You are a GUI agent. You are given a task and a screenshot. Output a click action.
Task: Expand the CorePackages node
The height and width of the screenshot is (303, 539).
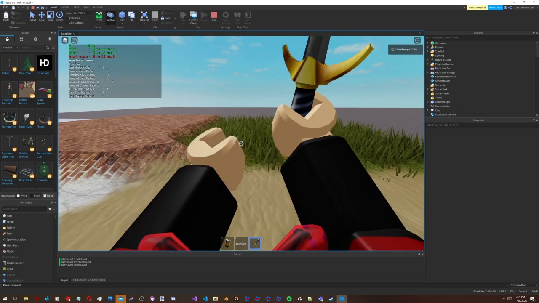(x=428, y=102)
